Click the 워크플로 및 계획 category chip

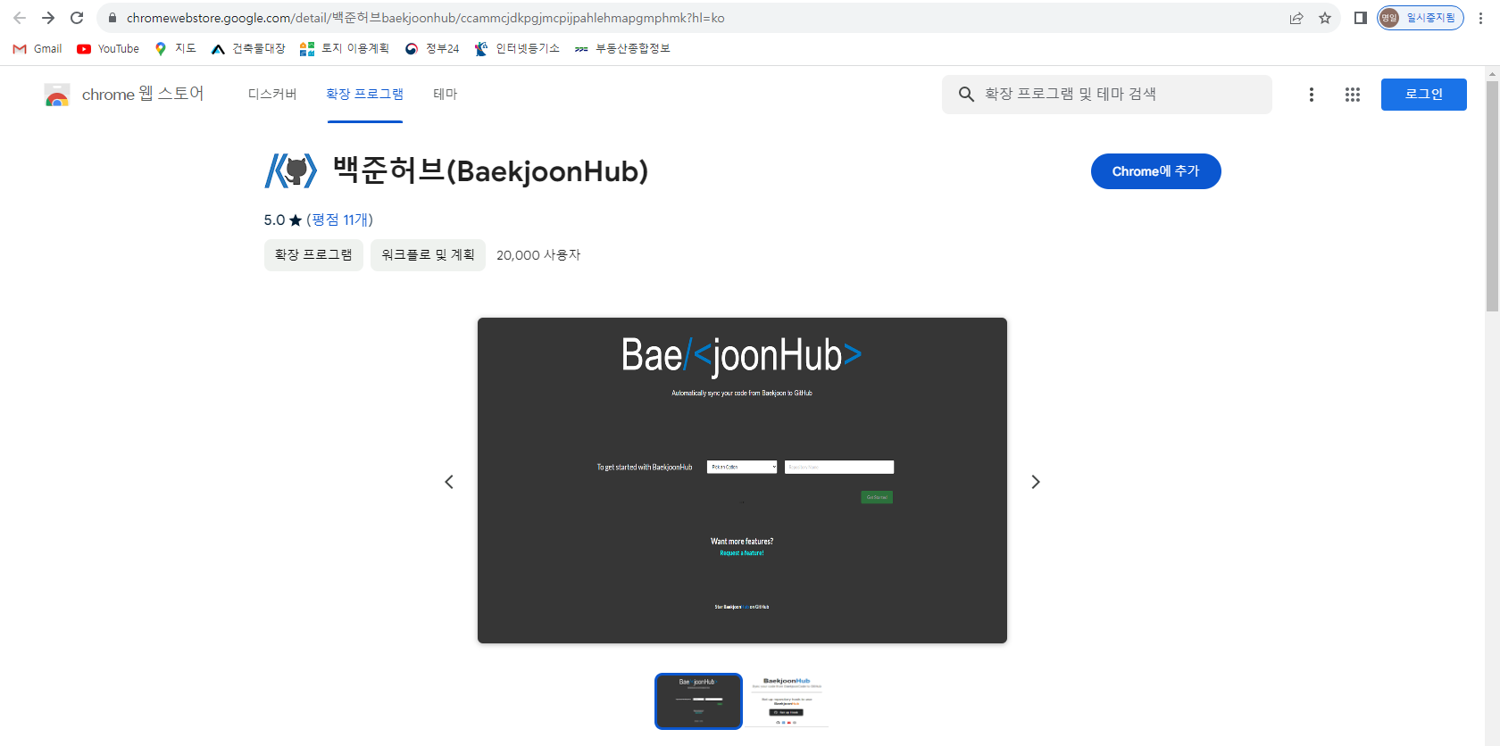[x=428, y=255]
